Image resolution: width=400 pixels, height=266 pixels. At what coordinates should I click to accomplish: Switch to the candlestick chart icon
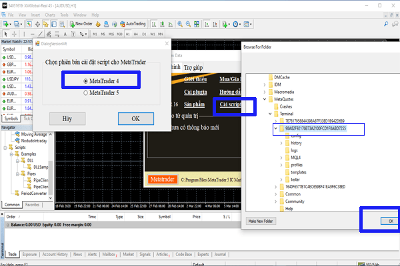(162, 24)
